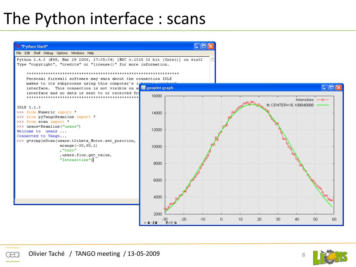Click the fit CENTER legend entry
This screenshot has height=267, width=356.
tap(290, 105)
